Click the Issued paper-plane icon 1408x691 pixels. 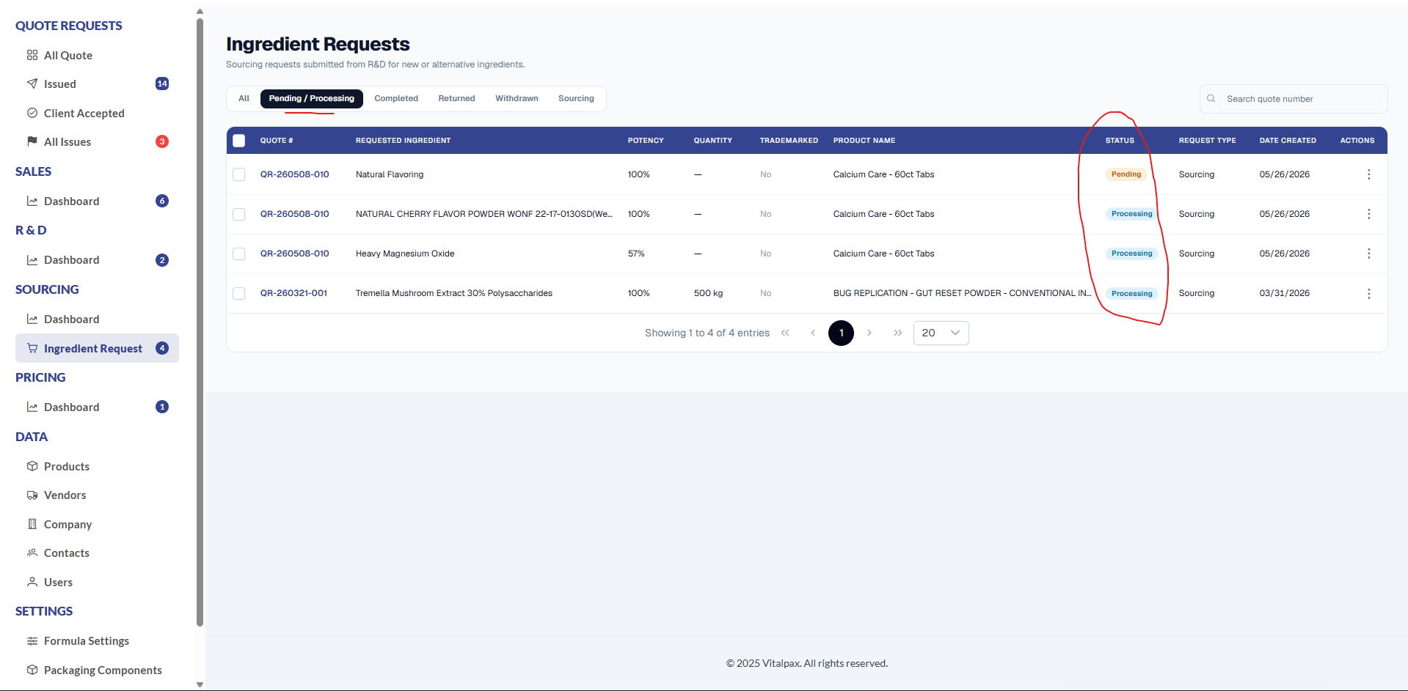32,84
